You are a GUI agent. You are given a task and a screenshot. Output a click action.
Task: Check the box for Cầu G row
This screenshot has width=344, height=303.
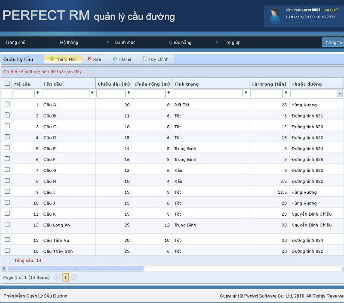point(7,170)
